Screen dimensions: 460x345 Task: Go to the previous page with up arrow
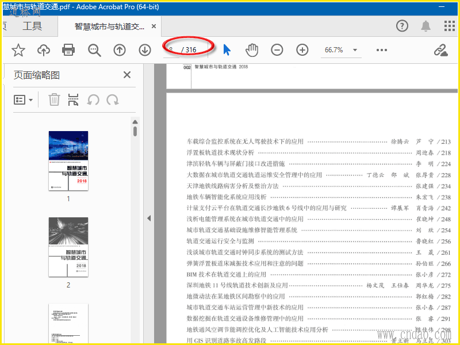[x=120, y=50]
